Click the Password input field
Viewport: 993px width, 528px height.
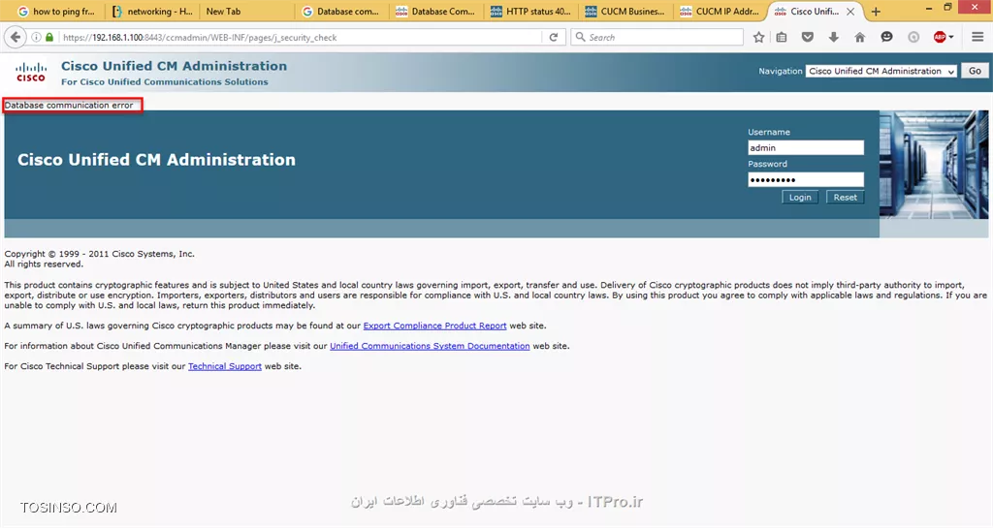tap(806, 179)
